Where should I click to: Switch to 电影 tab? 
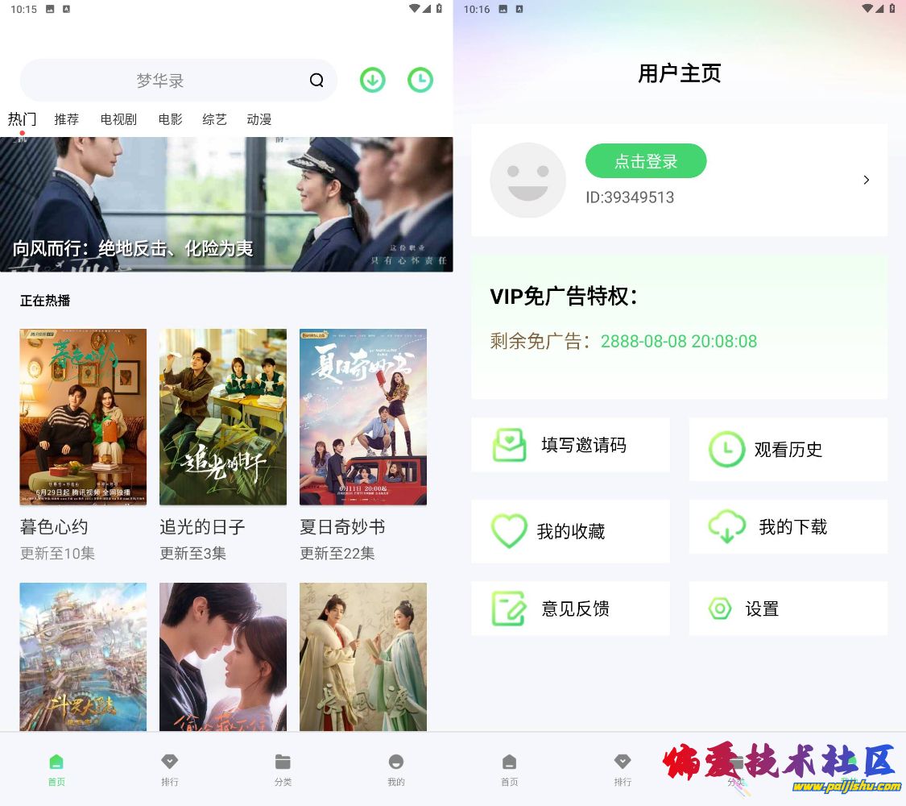pos(171,119)
